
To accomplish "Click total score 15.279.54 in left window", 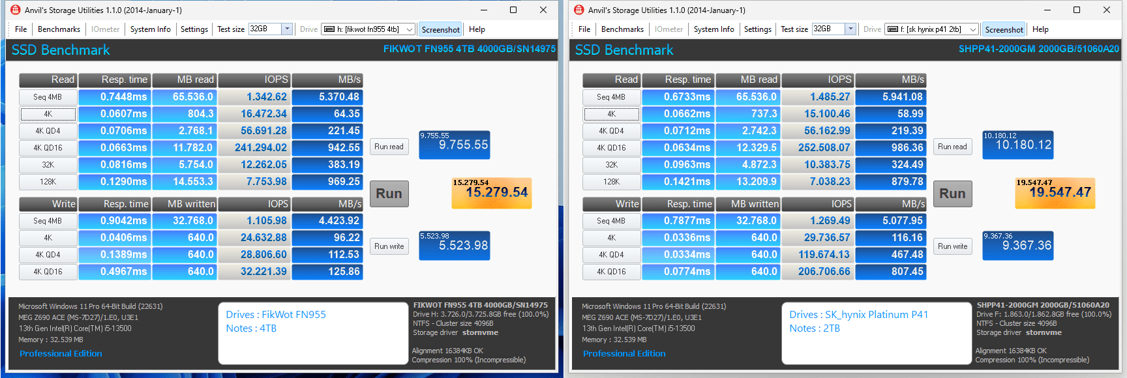I will pos(492,193).
